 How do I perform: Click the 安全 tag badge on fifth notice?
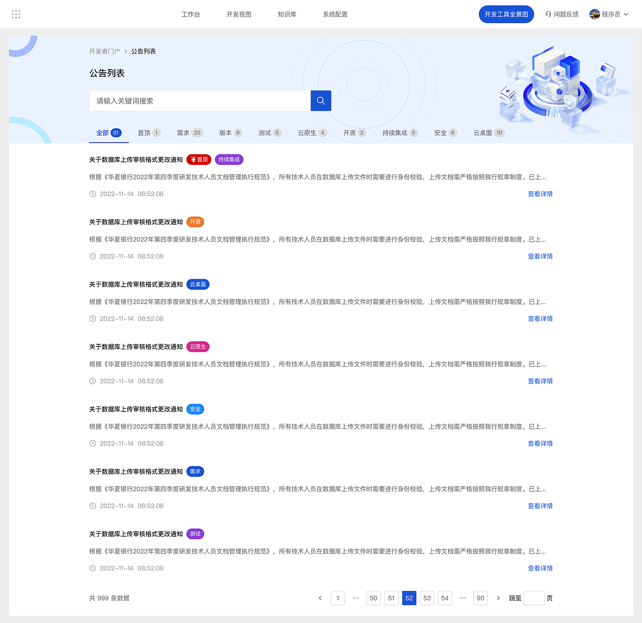pos(195,409)
